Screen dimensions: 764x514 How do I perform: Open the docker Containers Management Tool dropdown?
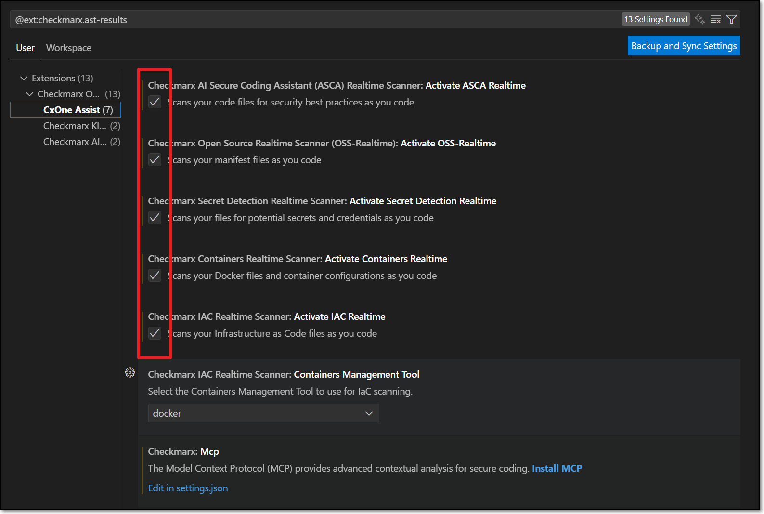pos(263,413)
